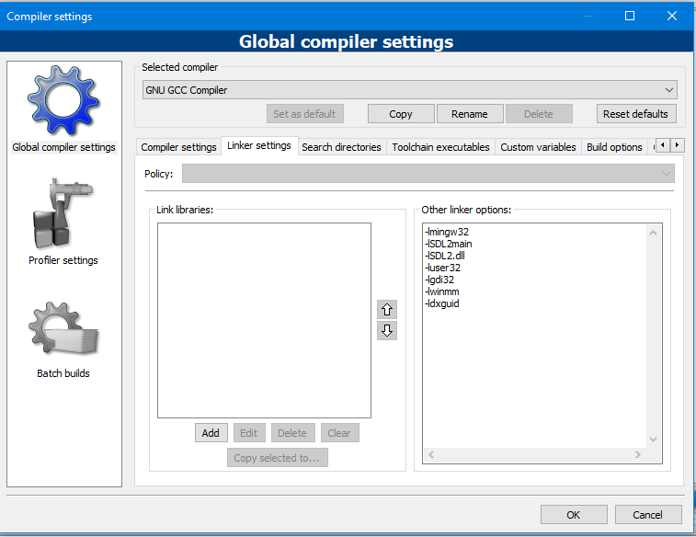Open Custom variables tab
This screenshot has width=696, height=537.
538,147
